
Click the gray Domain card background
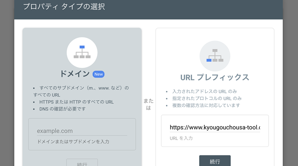click(x=82, y=97)
